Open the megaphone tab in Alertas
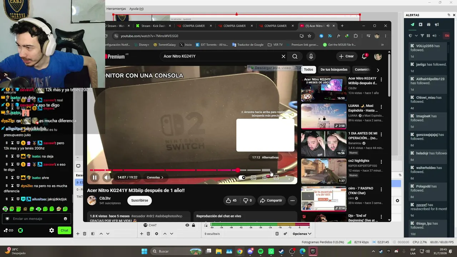Screen dimensions: 457x257 point(437,25)
